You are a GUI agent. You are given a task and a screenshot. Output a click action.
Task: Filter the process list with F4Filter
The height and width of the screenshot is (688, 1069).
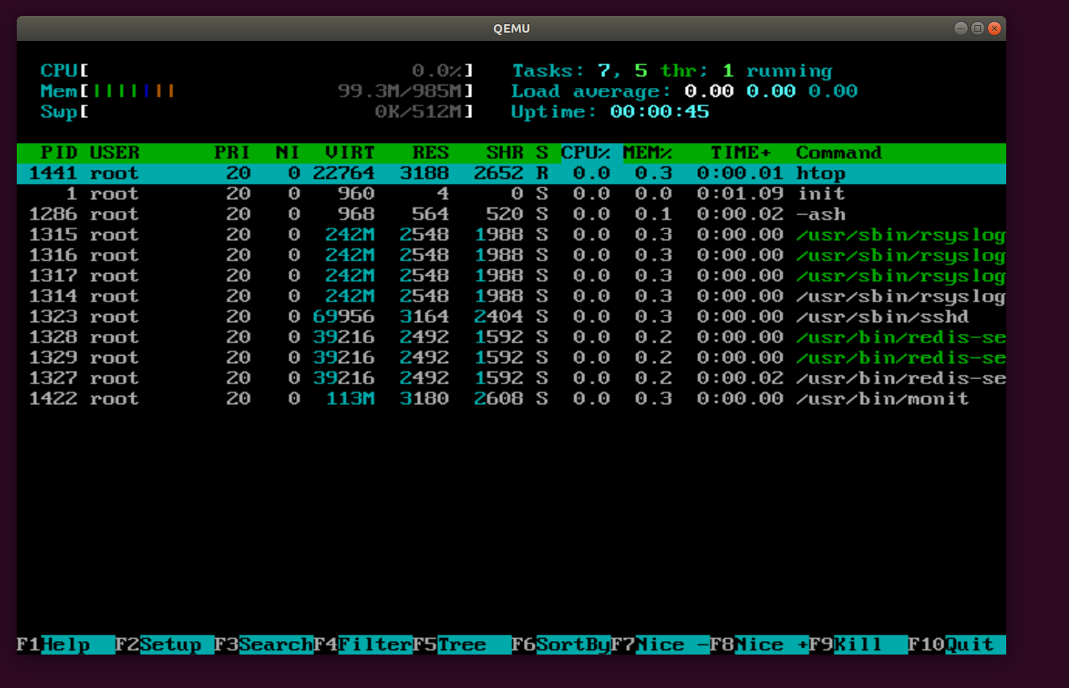pyautogui.click(x=364, y=644)
